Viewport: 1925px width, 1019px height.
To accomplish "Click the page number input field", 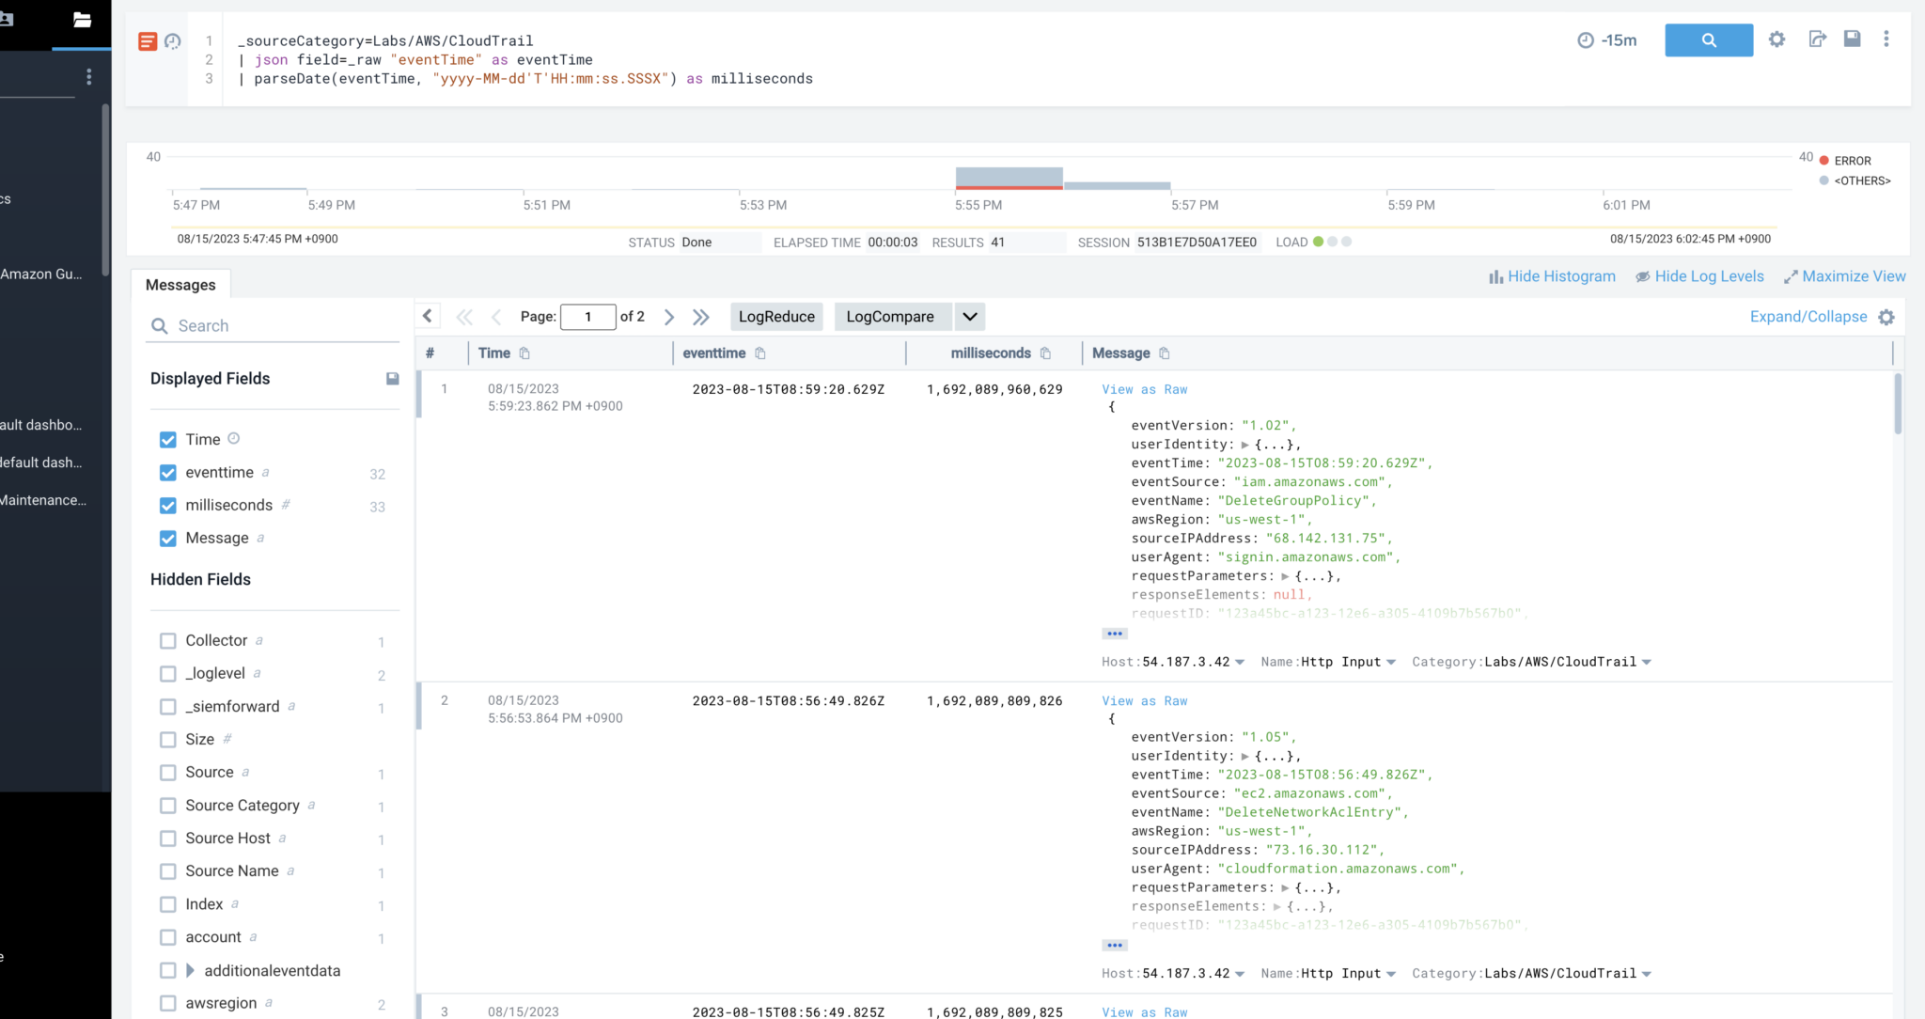I will [x=588, y=317].
